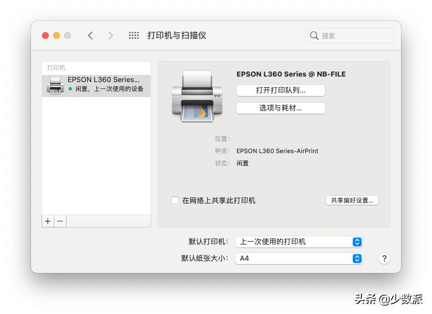Click 打印机 list header
Viewport: 432px width, 314px height.
56,68
